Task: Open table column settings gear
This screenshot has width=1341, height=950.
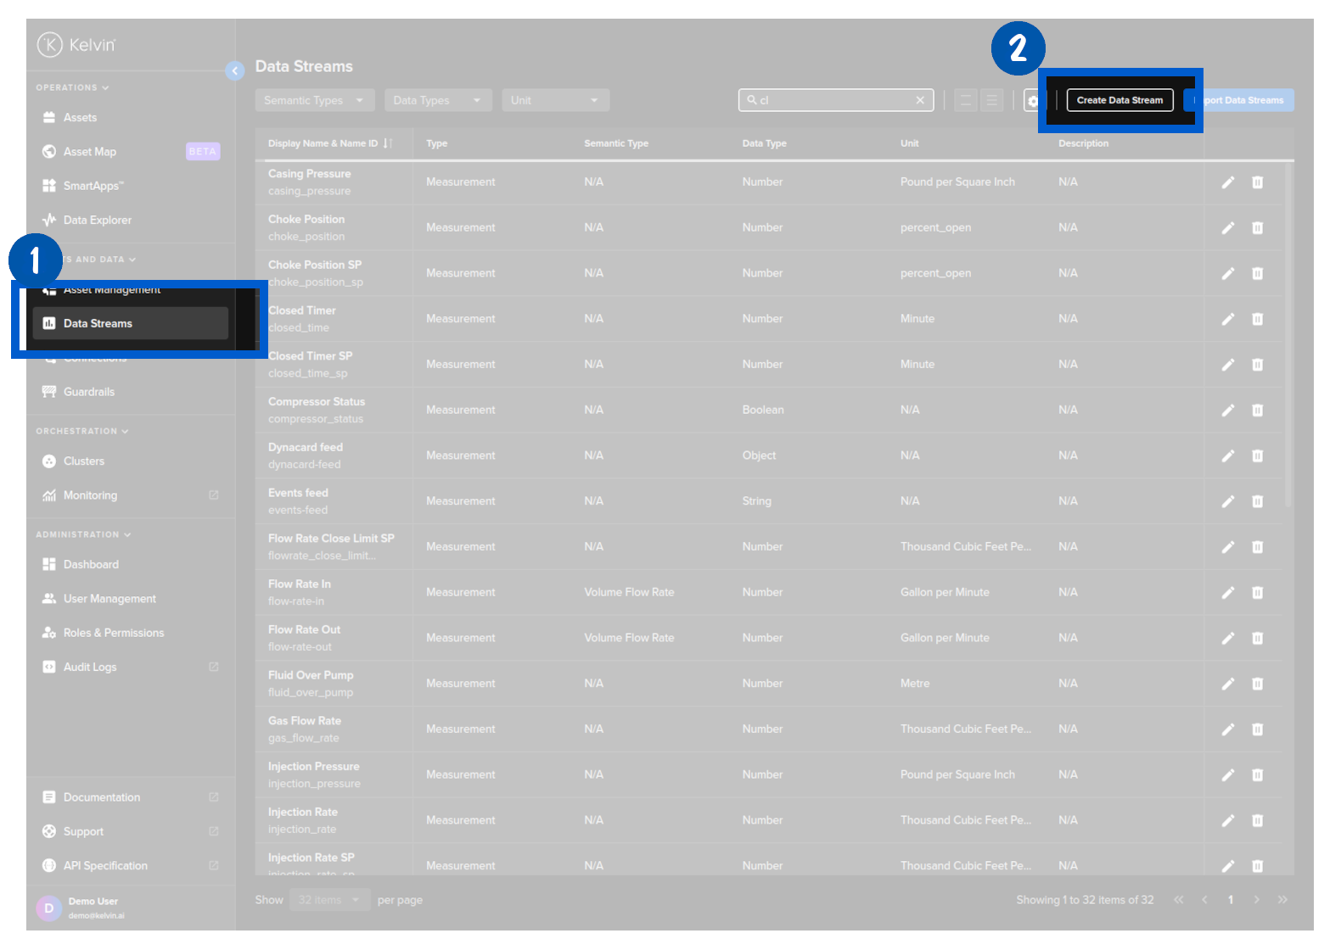Action: point(1031,101)
